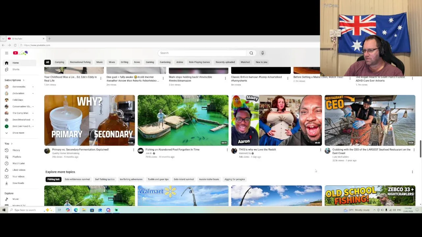422x237 pixels.
Task: Click the YouTube logo
Action: pyautogui.click(x=20, y=53)
